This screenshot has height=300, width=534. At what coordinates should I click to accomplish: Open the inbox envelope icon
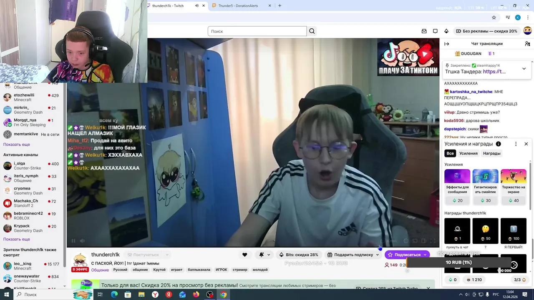424,31
